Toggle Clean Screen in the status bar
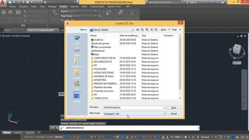Image resolution: width=249 pixels, height=140 pixels. [x=242, y=137]
